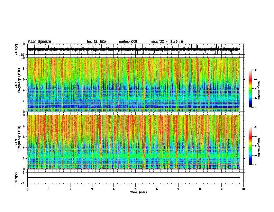Screen dimensions: 274x212
Task: Click the "-5" tick on ch.3 voltage axis
Action: pyautogui.click(x=24, y=183)
